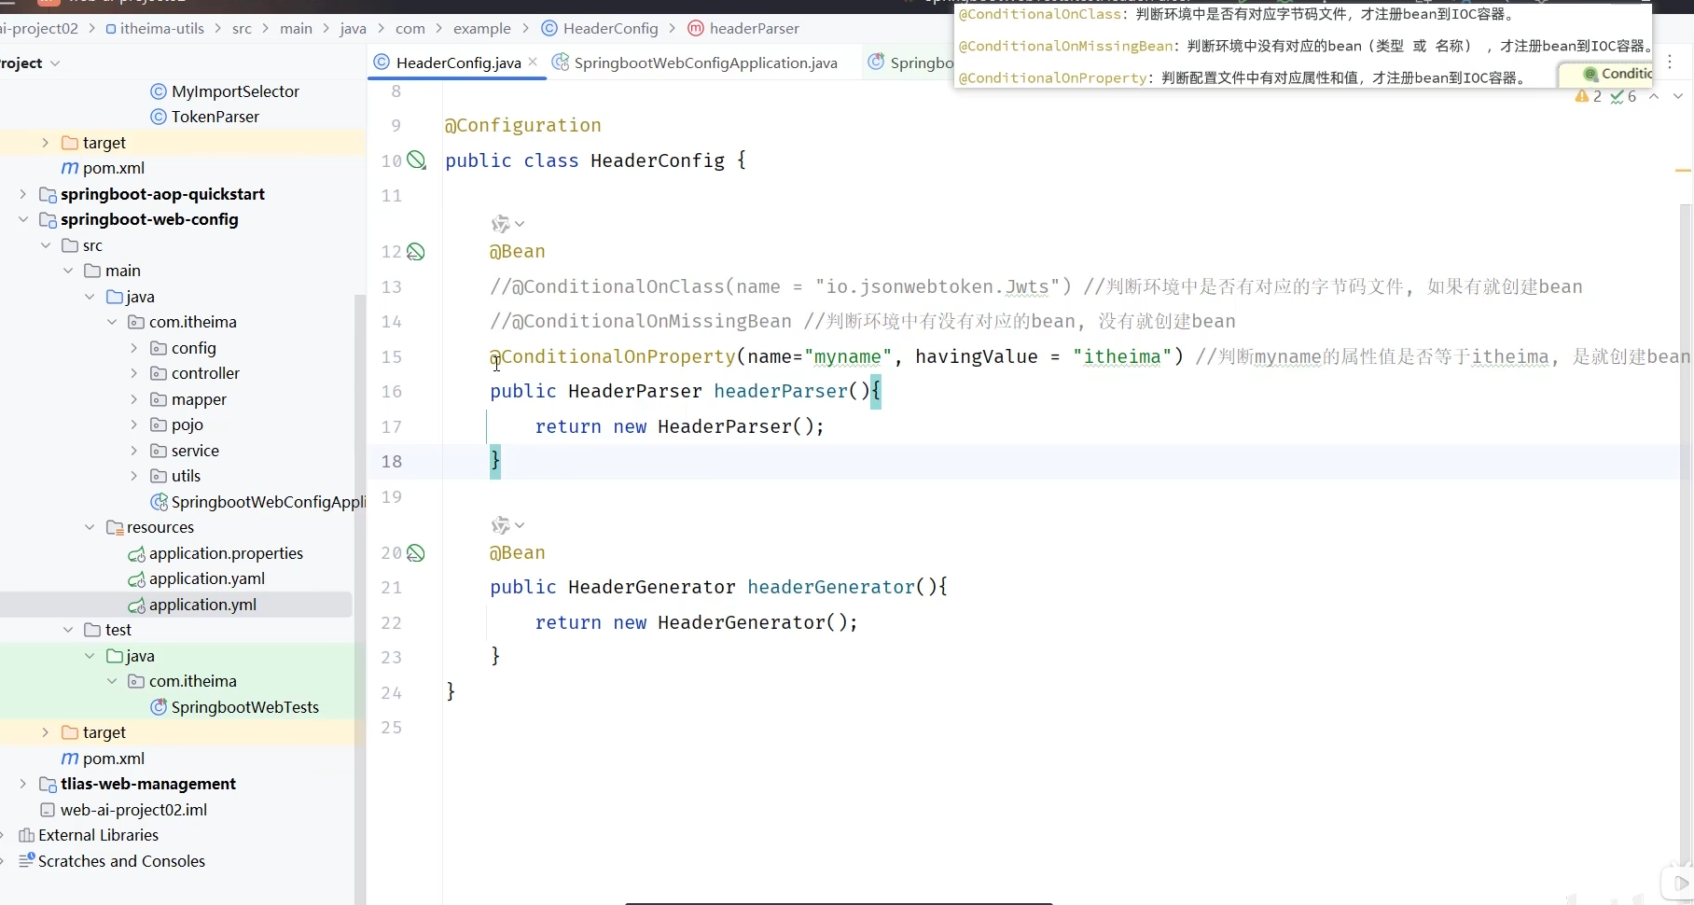Image resolution: width=1694 pixels, height=905 pixels.
Task: Click Scratches and Consoles icon
Action: pos(26,860)
